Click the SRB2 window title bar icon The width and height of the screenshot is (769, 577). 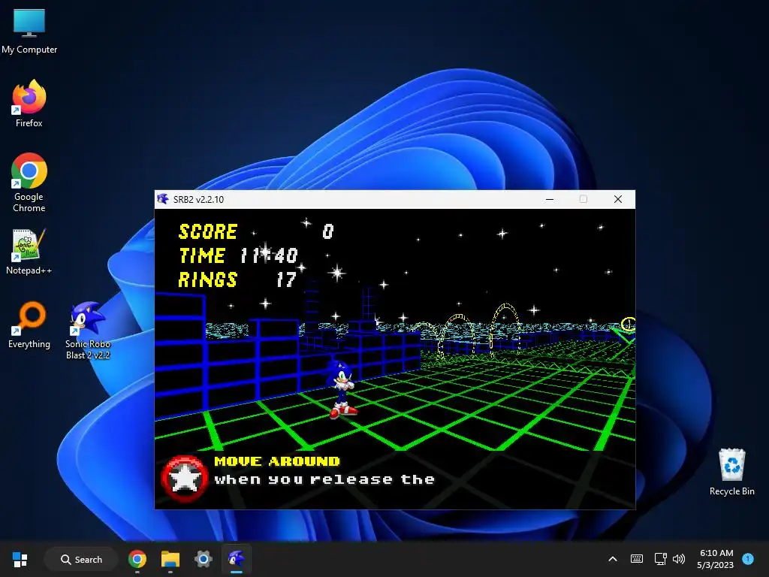pos(163,199)
